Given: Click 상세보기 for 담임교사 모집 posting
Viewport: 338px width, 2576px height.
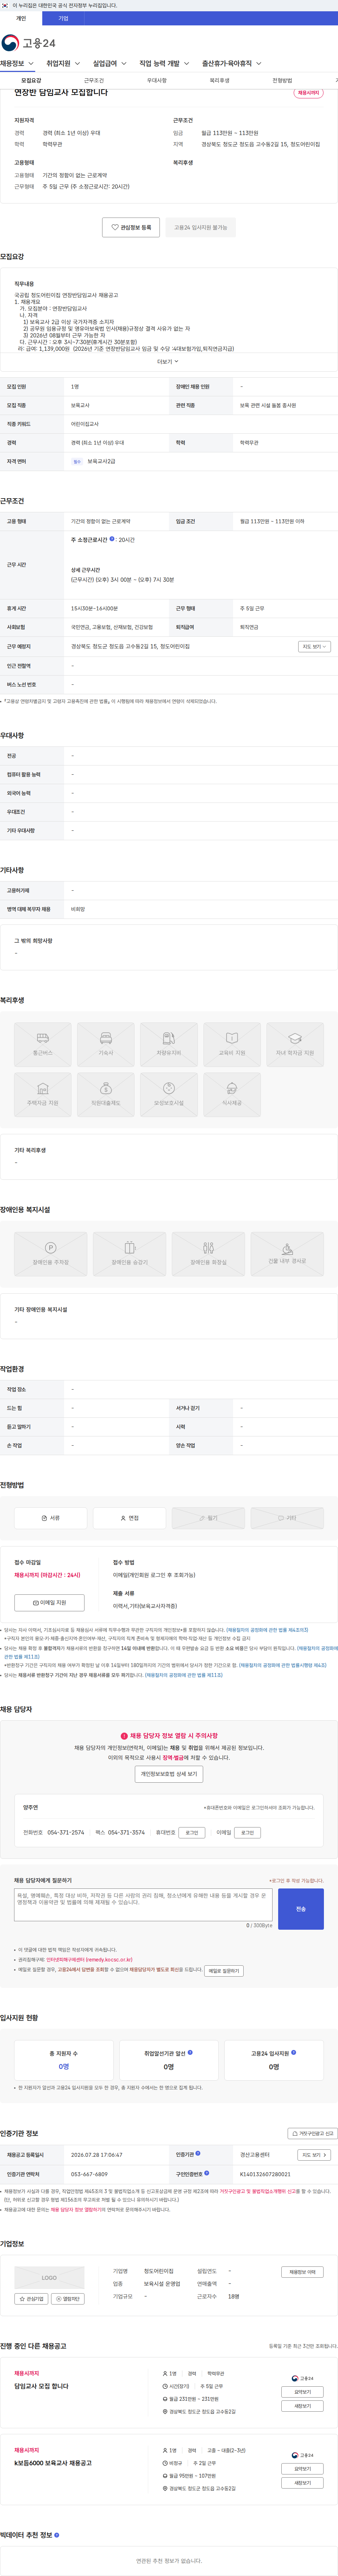Looking at the screenshot, I should coord(302,2392).
